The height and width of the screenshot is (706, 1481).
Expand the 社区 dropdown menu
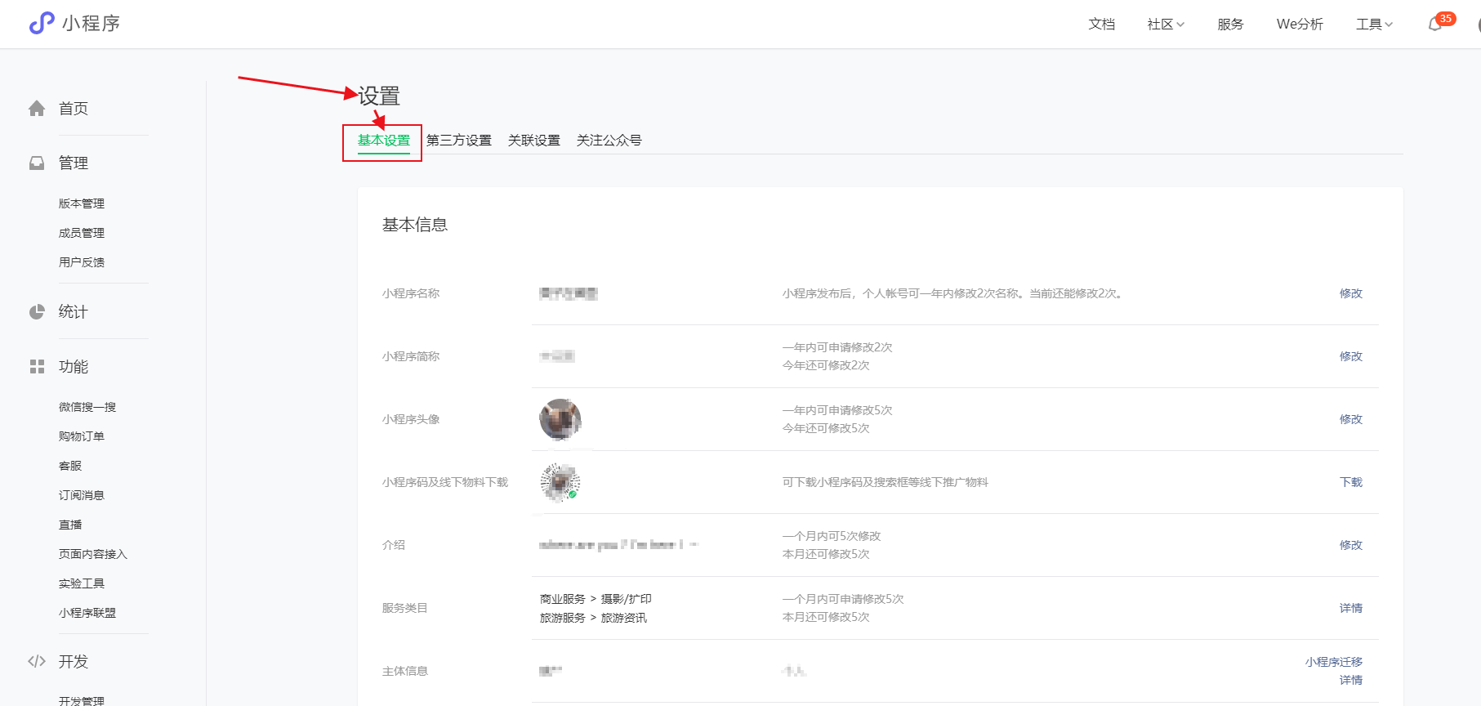click(1165, 25)
